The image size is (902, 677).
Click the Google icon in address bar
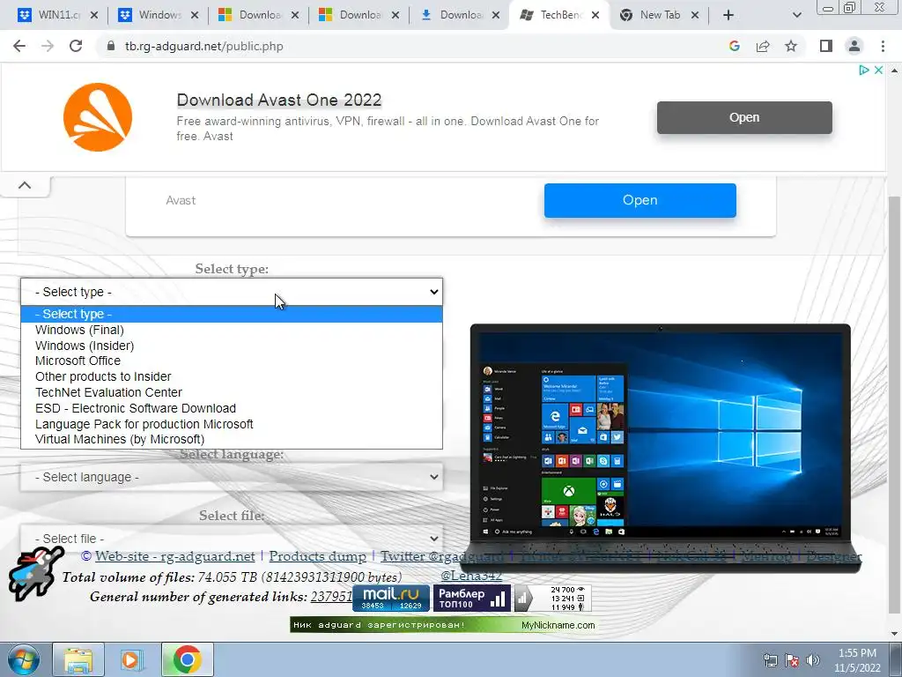point(734,46)
